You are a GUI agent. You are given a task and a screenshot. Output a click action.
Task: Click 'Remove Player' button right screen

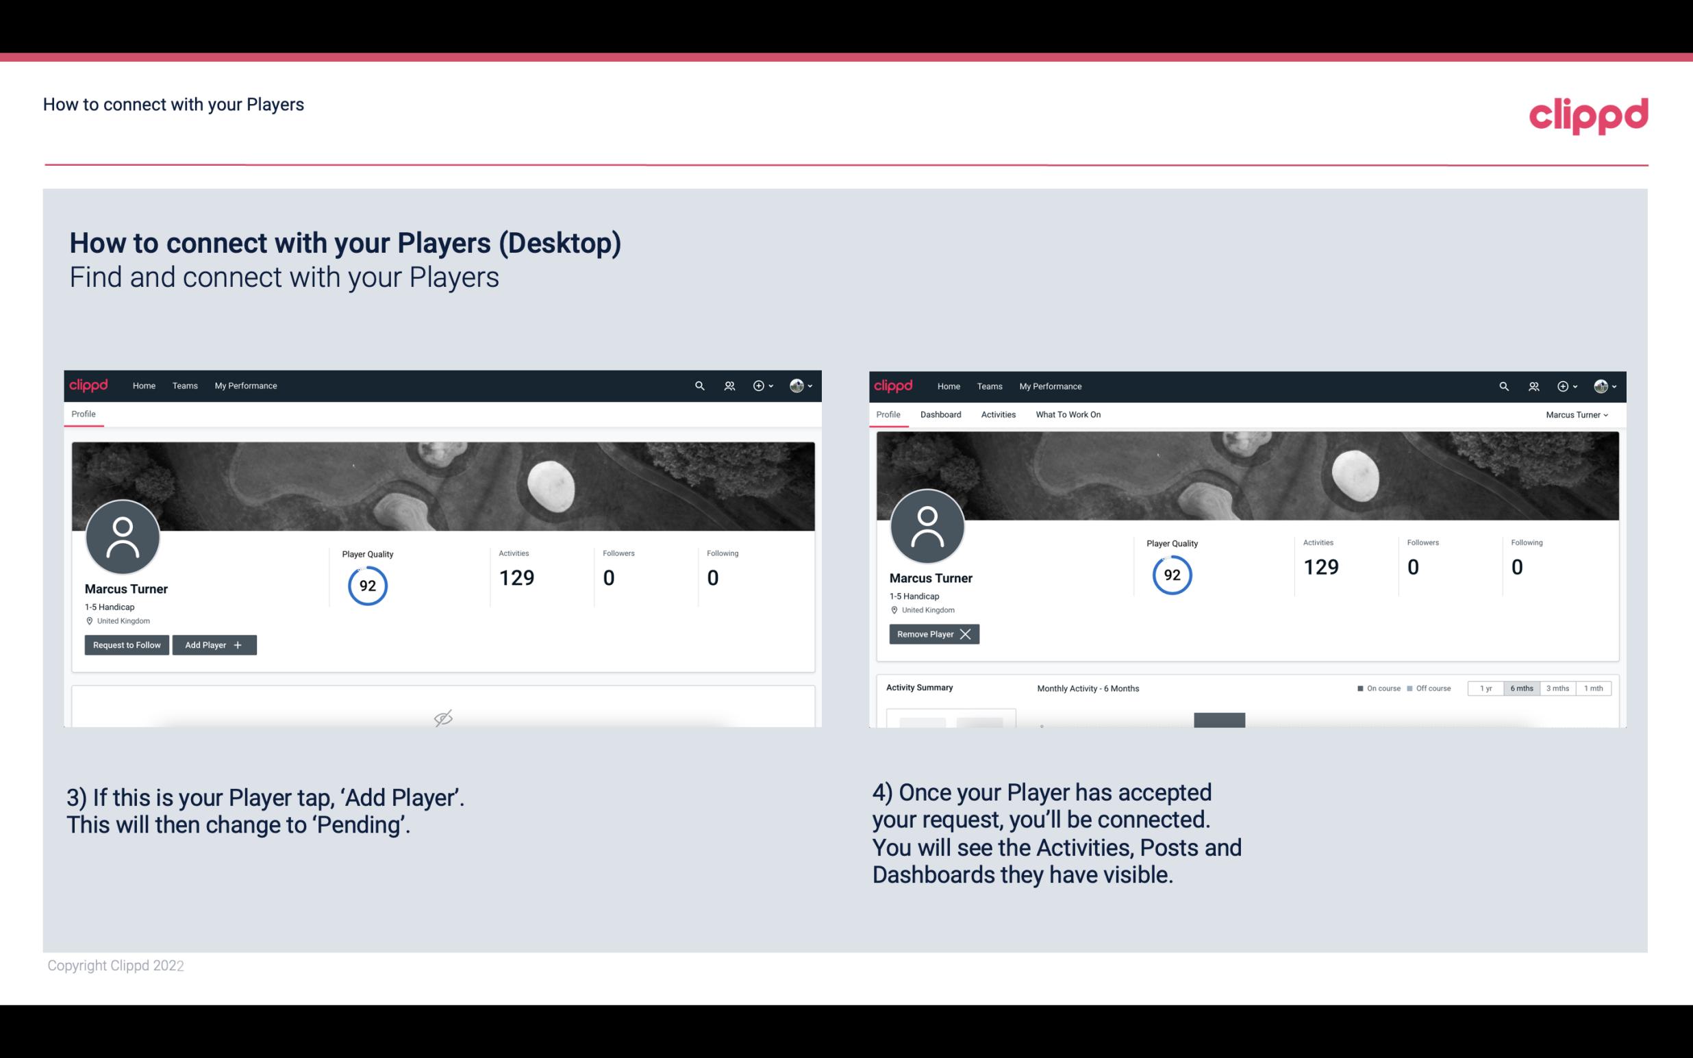[933, 634]
